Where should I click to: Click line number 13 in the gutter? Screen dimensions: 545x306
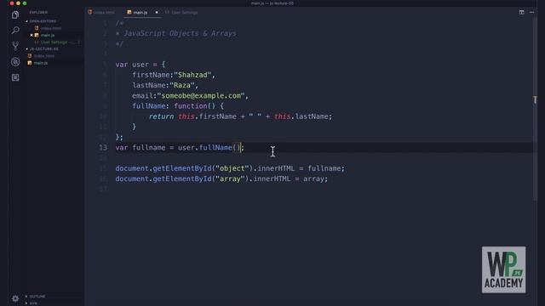(103, 147)
